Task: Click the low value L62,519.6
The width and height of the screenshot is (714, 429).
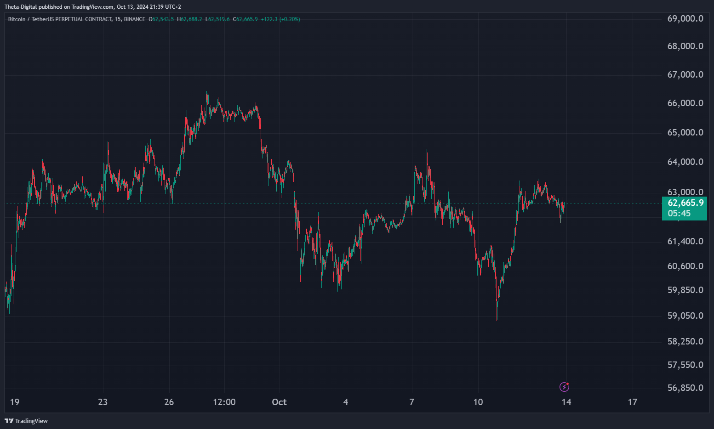Action: (217, 19)
